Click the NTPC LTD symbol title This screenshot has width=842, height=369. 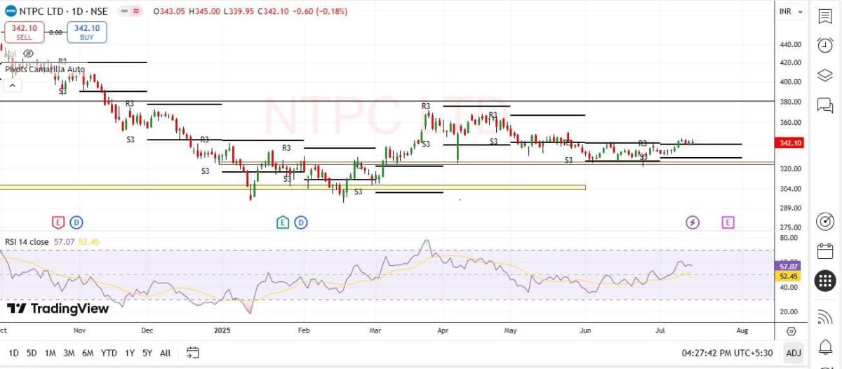point(42,11)
